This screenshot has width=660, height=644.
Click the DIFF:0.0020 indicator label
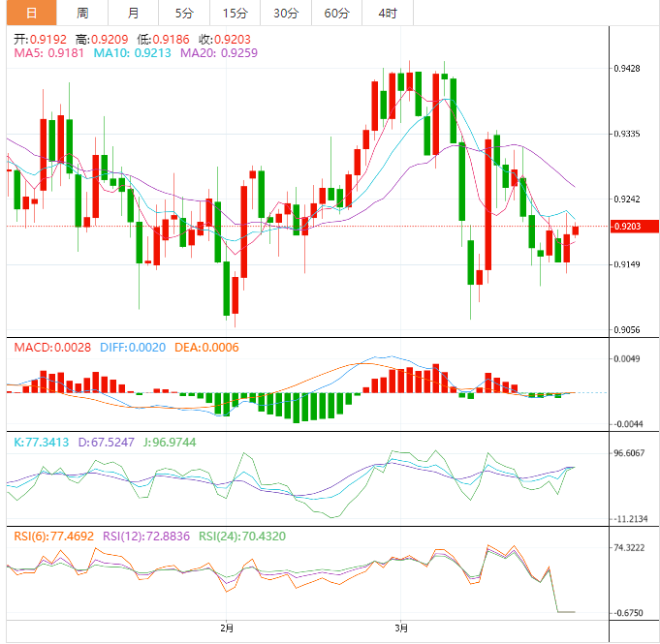pos(133,348)
